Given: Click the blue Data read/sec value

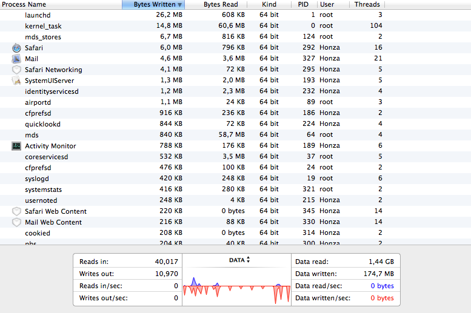Looking at the screenshot, I should (x=382, y=286).
